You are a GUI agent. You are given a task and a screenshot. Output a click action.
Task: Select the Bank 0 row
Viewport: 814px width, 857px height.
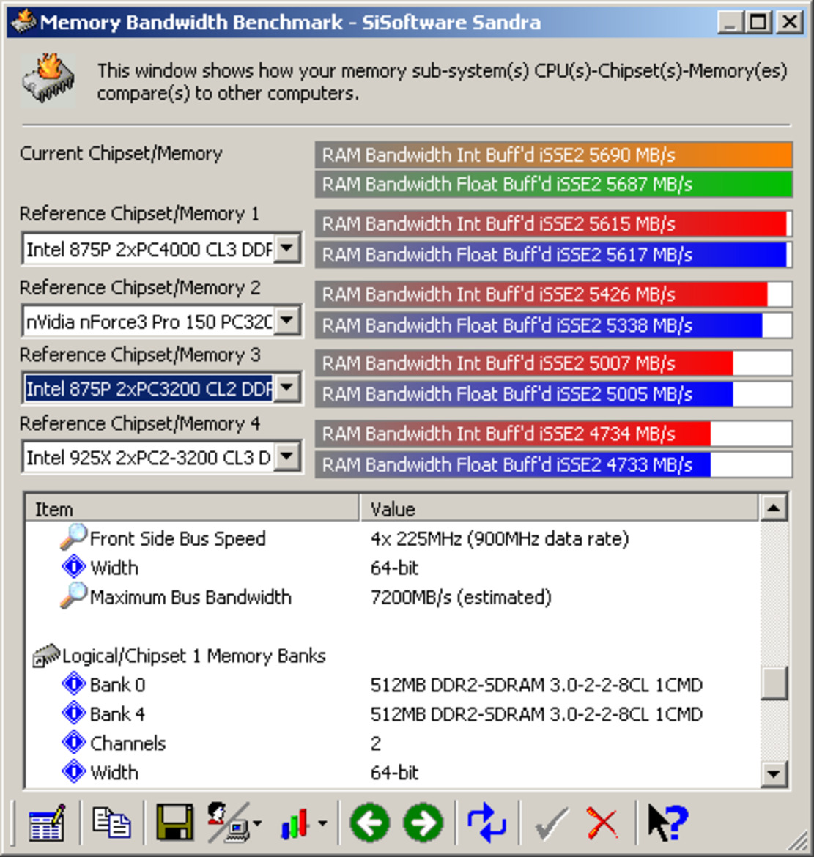click(393, 685)
